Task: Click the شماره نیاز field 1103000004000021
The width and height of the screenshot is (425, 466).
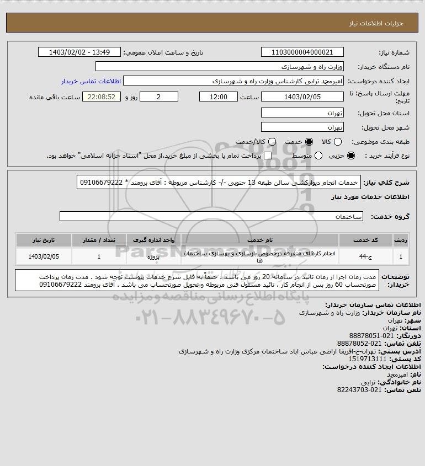Action: [302, 52]
